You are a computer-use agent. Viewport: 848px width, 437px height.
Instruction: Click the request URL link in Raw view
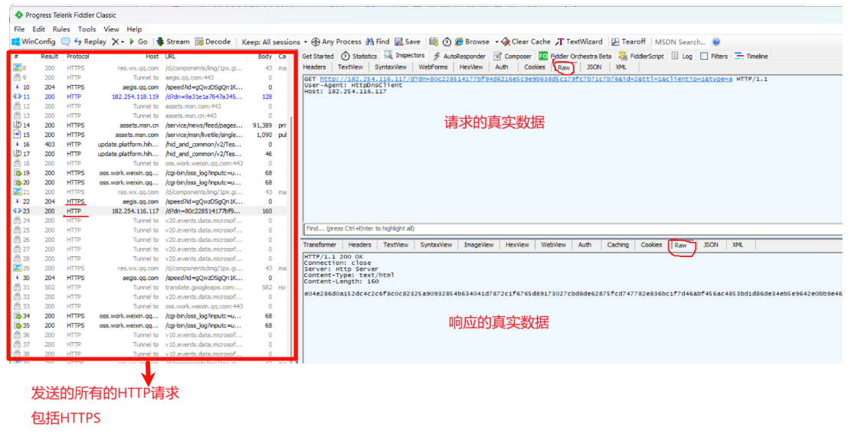tap(525, 79)
